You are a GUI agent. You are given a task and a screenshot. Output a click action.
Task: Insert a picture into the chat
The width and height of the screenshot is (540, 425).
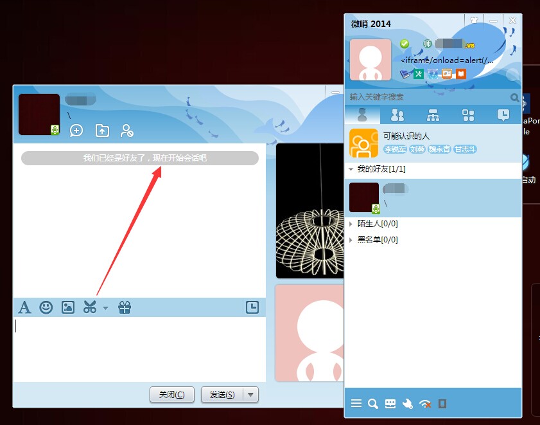point(68,307)
